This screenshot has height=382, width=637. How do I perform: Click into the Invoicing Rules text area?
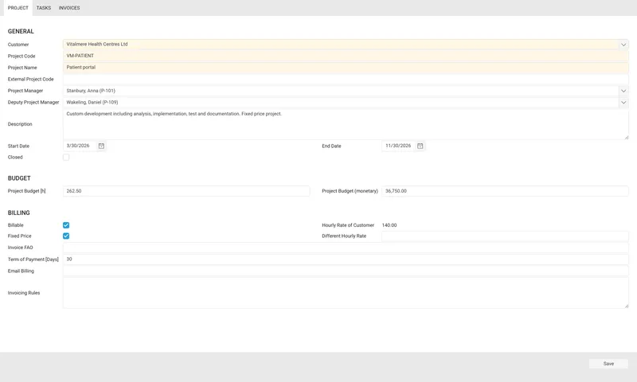346,293
